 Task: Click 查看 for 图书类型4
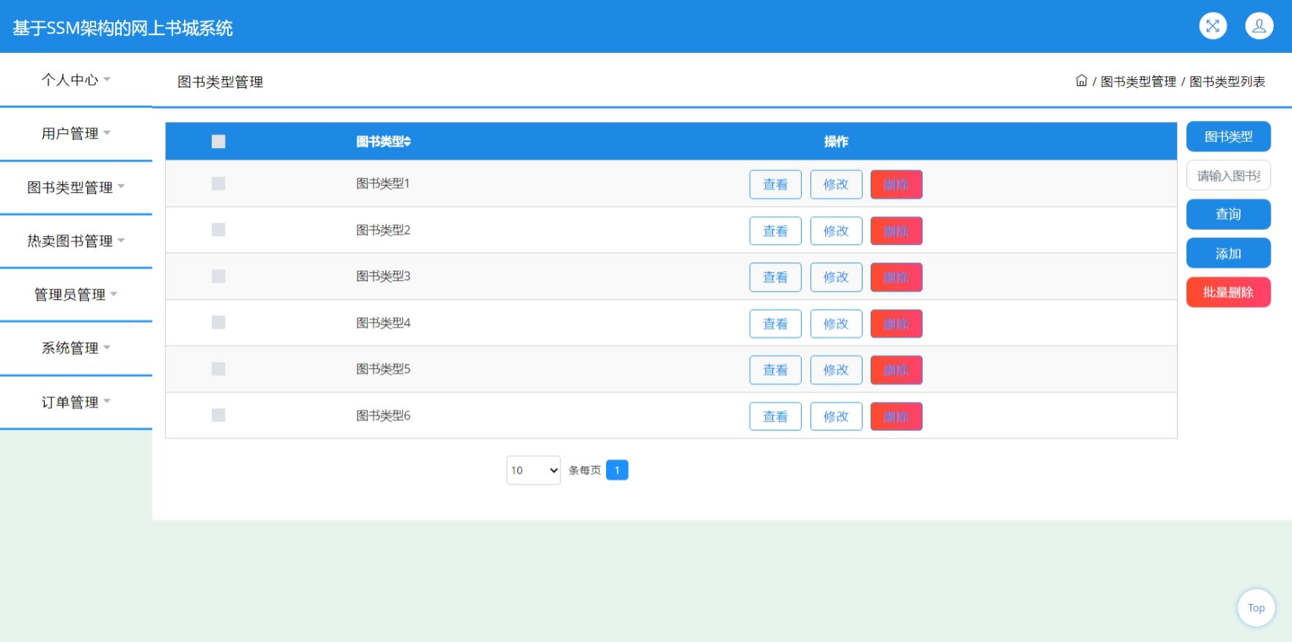pyautogui.click(x=775, y=324)
